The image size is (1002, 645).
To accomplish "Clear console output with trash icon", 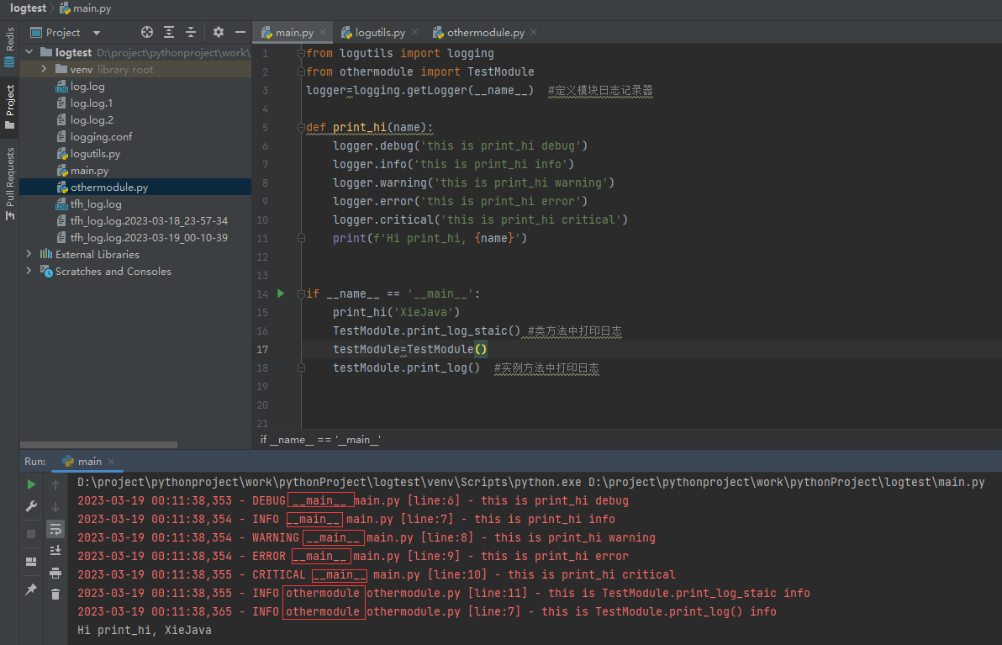I will coord(55,594).
